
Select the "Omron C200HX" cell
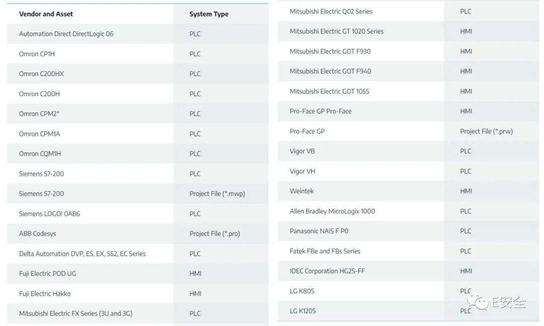point(41,74)
